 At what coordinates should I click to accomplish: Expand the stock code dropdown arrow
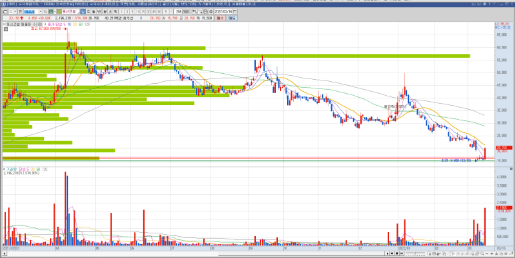[41, 11]
